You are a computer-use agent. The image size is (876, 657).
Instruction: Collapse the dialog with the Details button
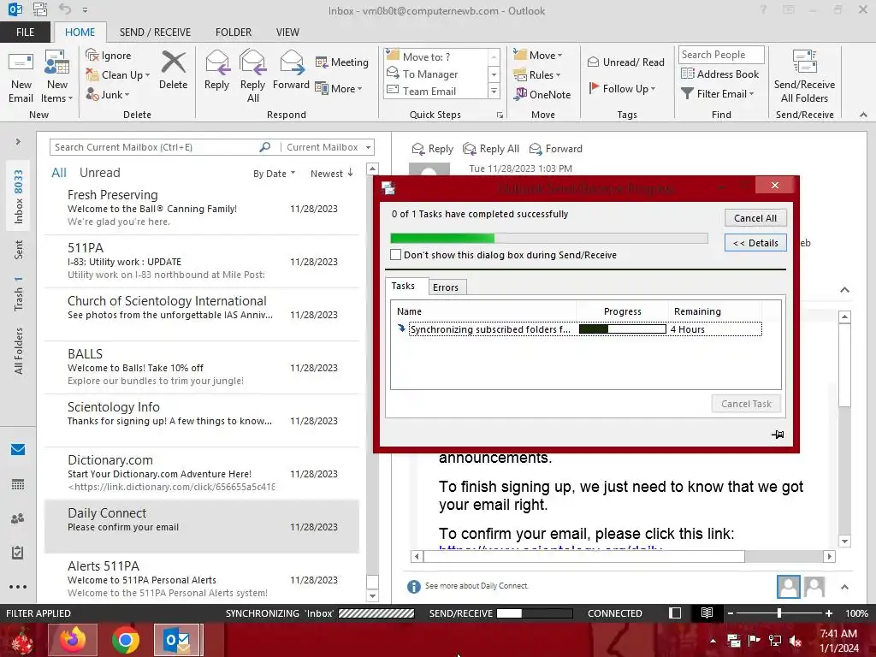point(755,243)
